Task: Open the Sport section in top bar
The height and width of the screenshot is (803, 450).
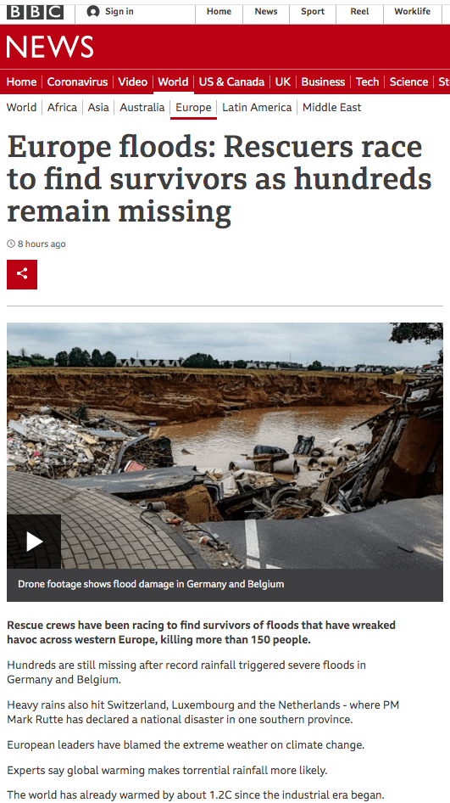Action: (x=313, y=11)
